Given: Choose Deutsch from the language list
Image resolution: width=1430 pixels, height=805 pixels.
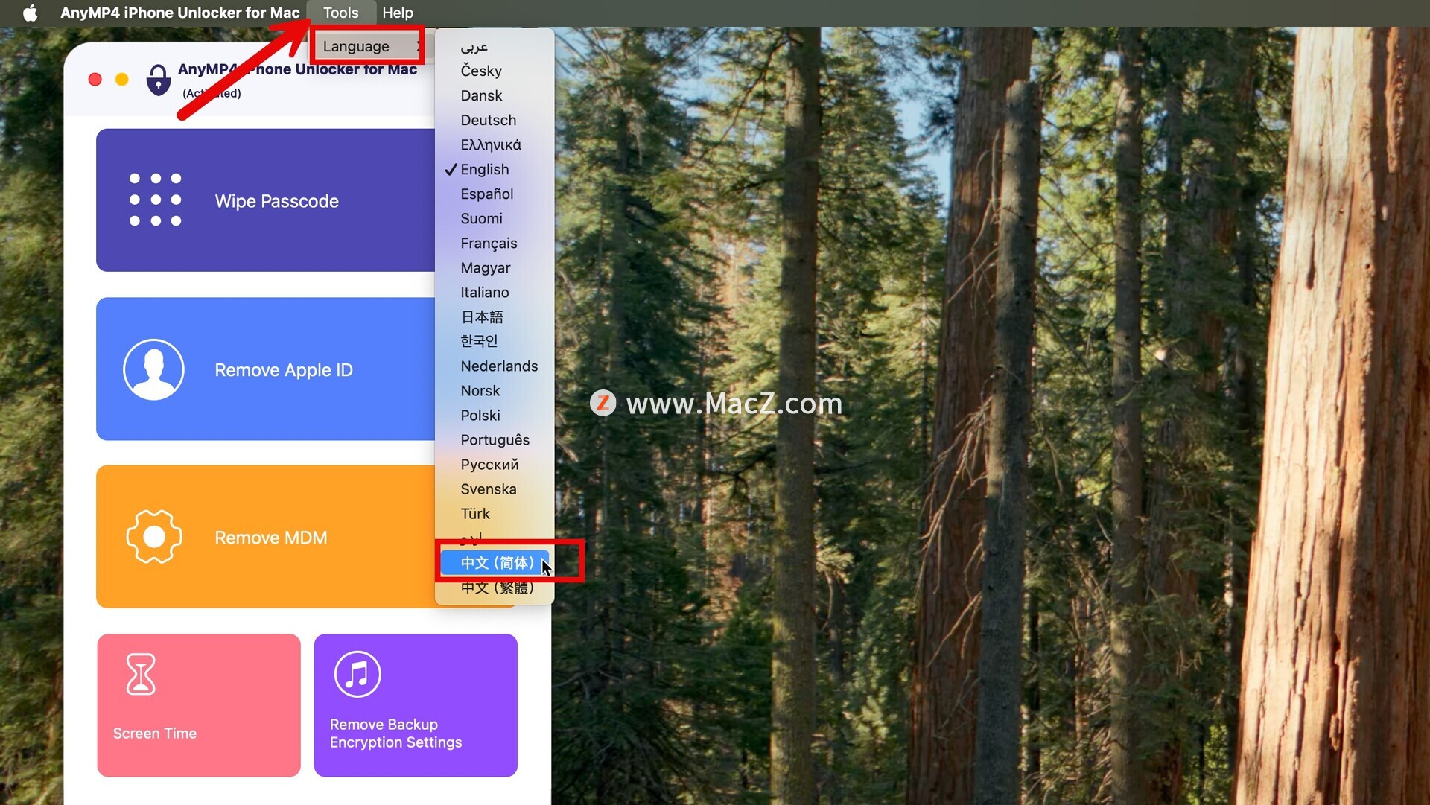Looking at the screenshot, I should (x=495, y=120).
